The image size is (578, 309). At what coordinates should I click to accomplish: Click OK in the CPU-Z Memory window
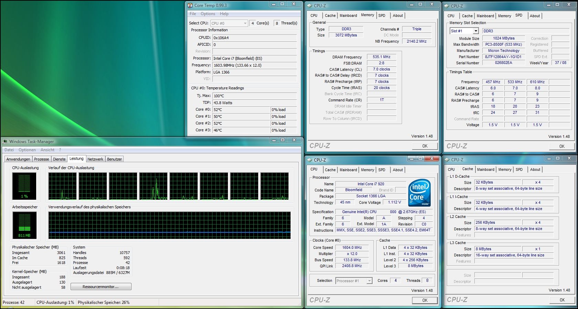coord(425,146)
